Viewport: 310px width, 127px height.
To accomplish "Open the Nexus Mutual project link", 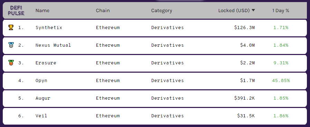I will tap(53, 45).
